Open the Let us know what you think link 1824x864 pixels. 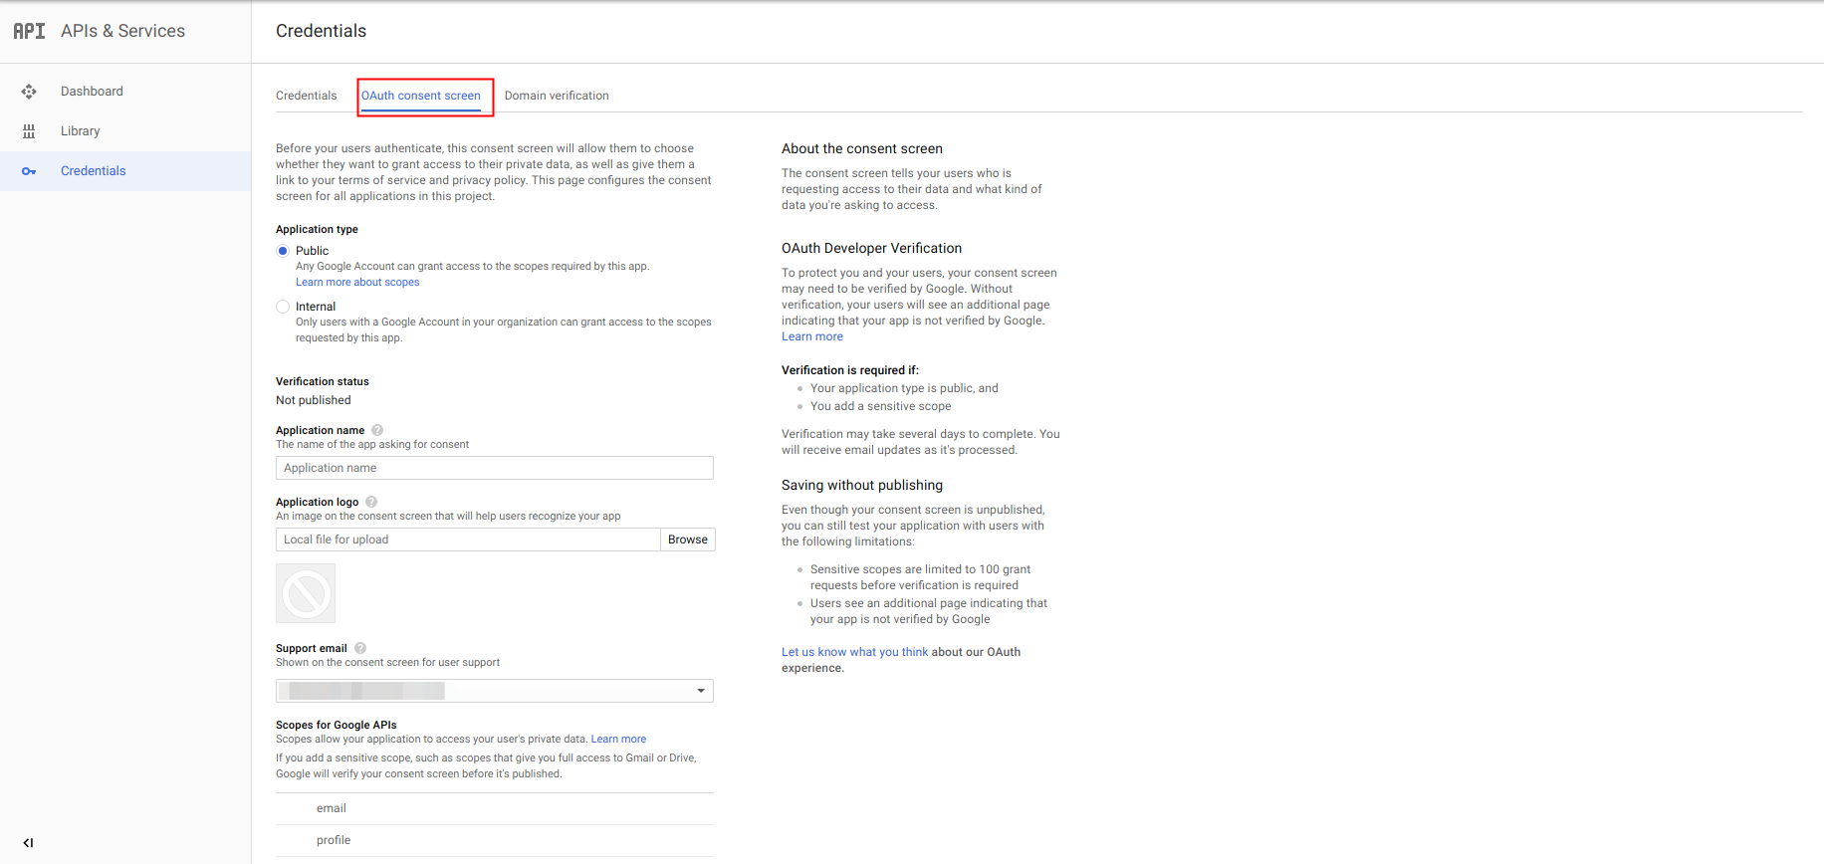tap(854, 652)
